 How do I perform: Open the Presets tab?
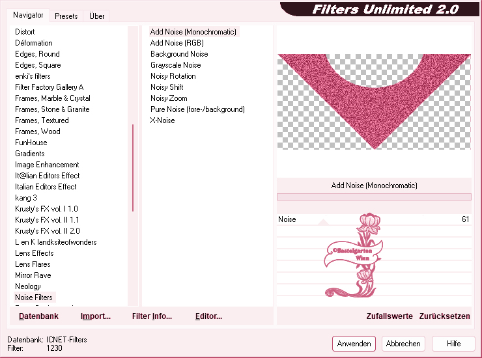(66, 16)
